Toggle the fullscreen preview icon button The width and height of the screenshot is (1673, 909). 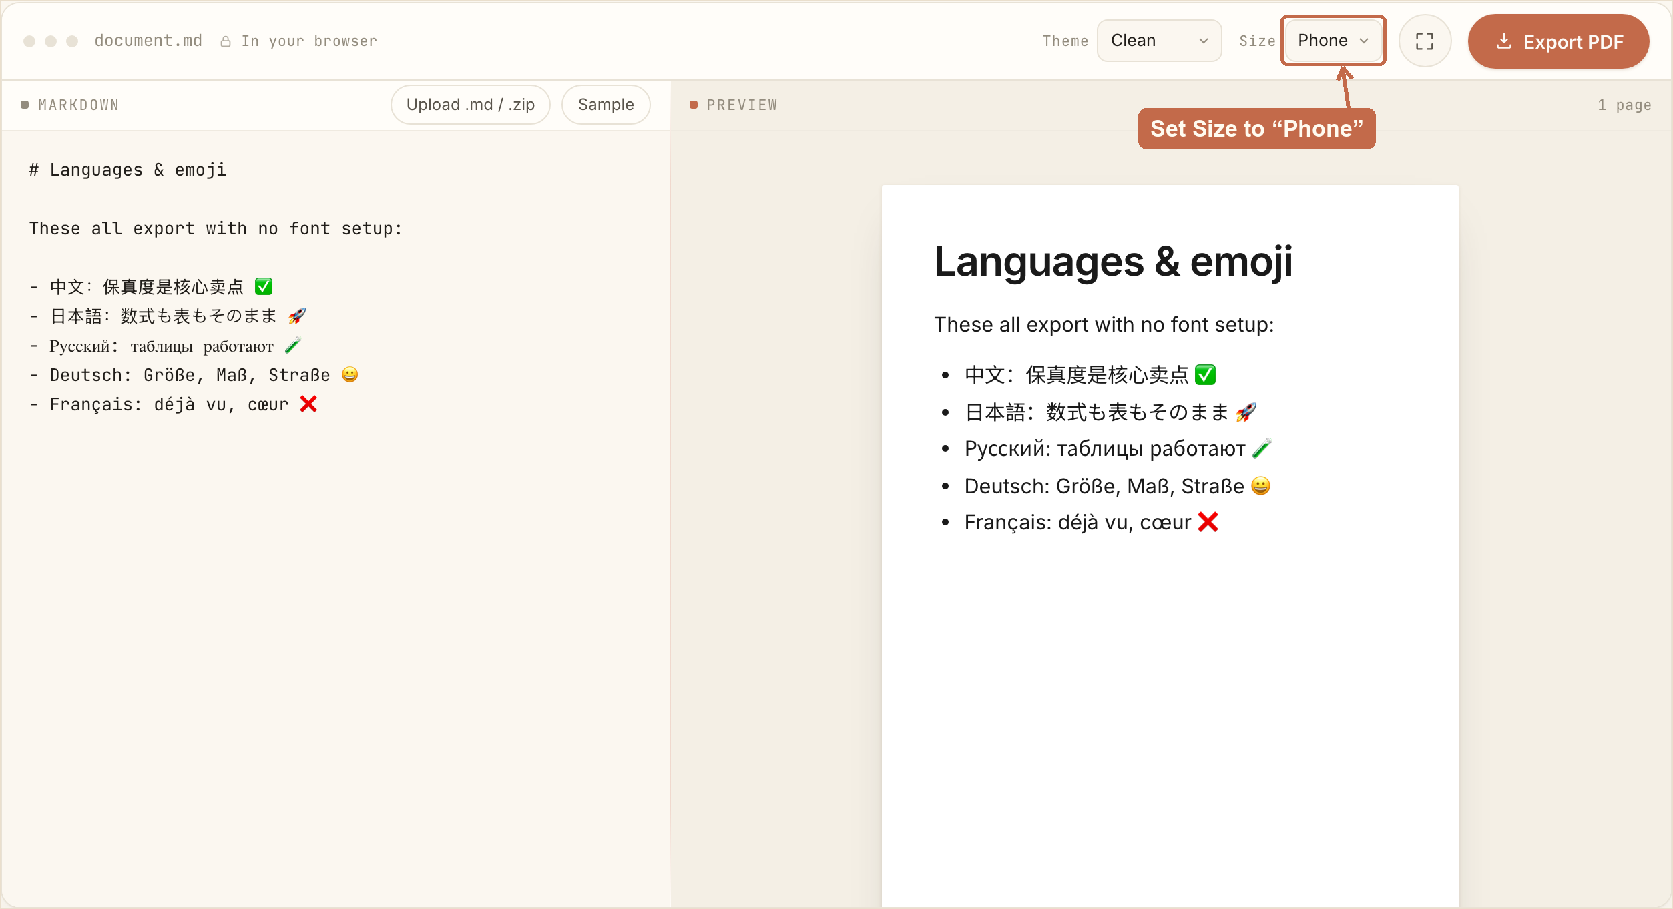[1425, 41]
